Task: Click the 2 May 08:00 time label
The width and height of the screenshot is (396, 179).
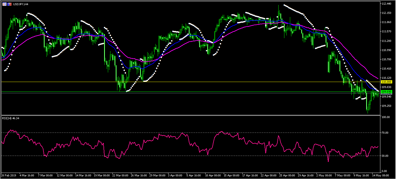Action: click(324, 176)
